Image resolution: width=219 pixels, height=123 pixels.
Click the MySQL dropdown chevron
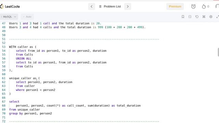click(x=15, y=17)
